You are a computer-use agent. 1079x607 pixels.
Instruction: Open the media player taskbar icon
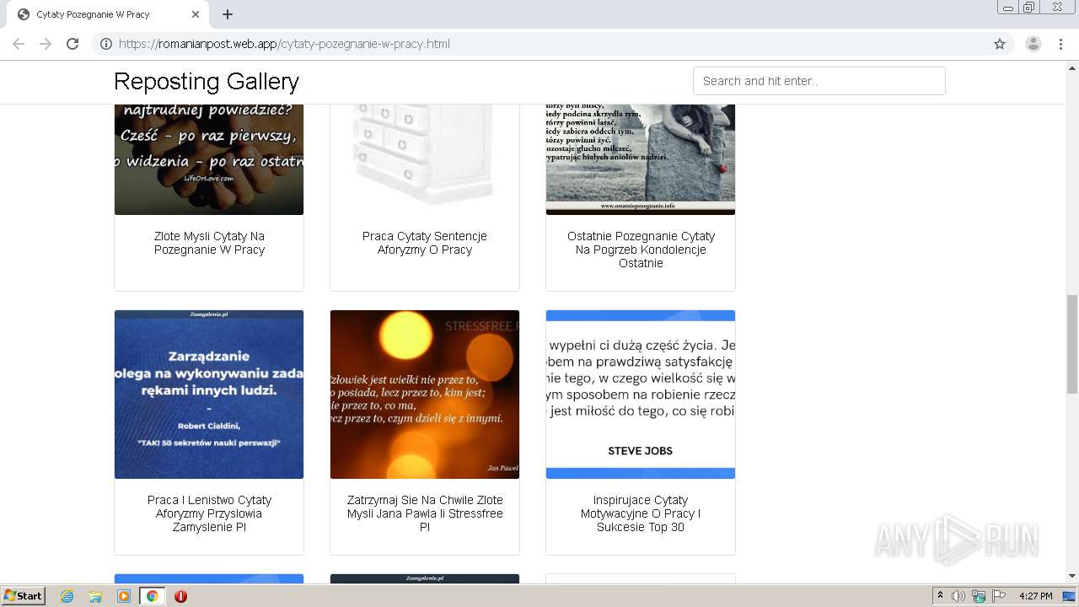tap(124, 596)
